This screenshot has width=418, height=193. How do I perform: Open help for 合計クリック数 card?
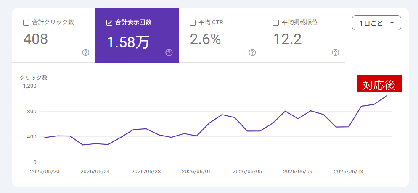pos(85,52)
